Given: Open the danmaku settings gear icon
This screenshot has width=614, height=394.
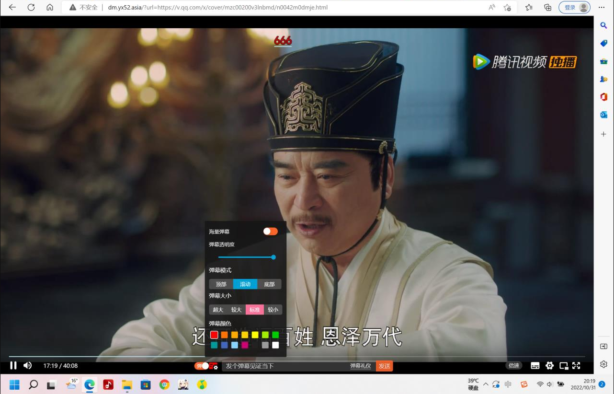Looking at the screenshot, I should click(x=213, y=366).
